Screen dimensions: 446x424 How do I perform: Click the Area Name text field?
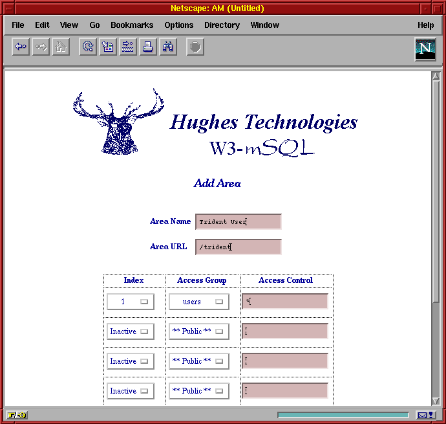(239, 222)
